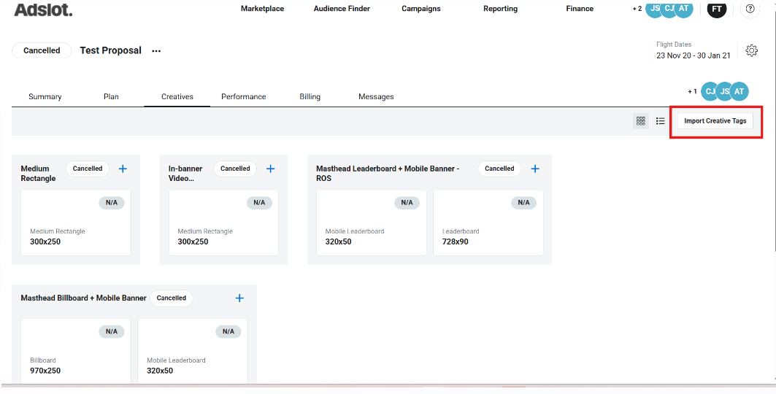This screenshot has height=394, width=776.
Task: Go to the Summary tab
Action: coord(45,96)
